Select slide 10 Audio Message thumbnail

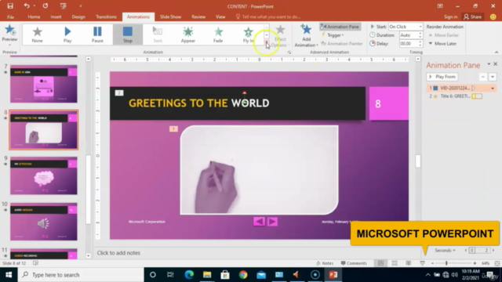(x=44, y=222)
